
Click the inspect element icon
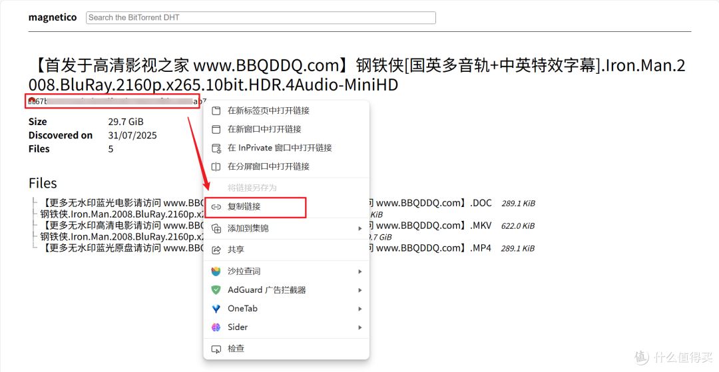point(216,349)
